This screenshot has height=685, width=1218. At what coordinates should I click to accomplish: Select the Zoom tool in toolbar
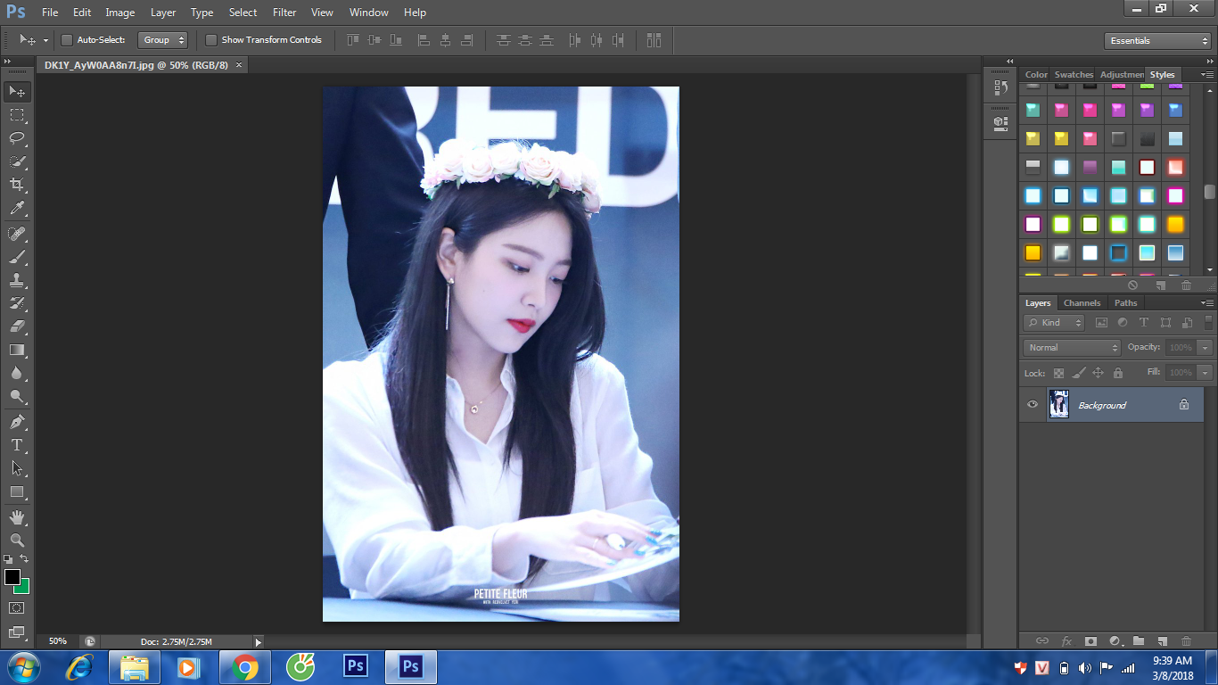(x=17, y=541)
